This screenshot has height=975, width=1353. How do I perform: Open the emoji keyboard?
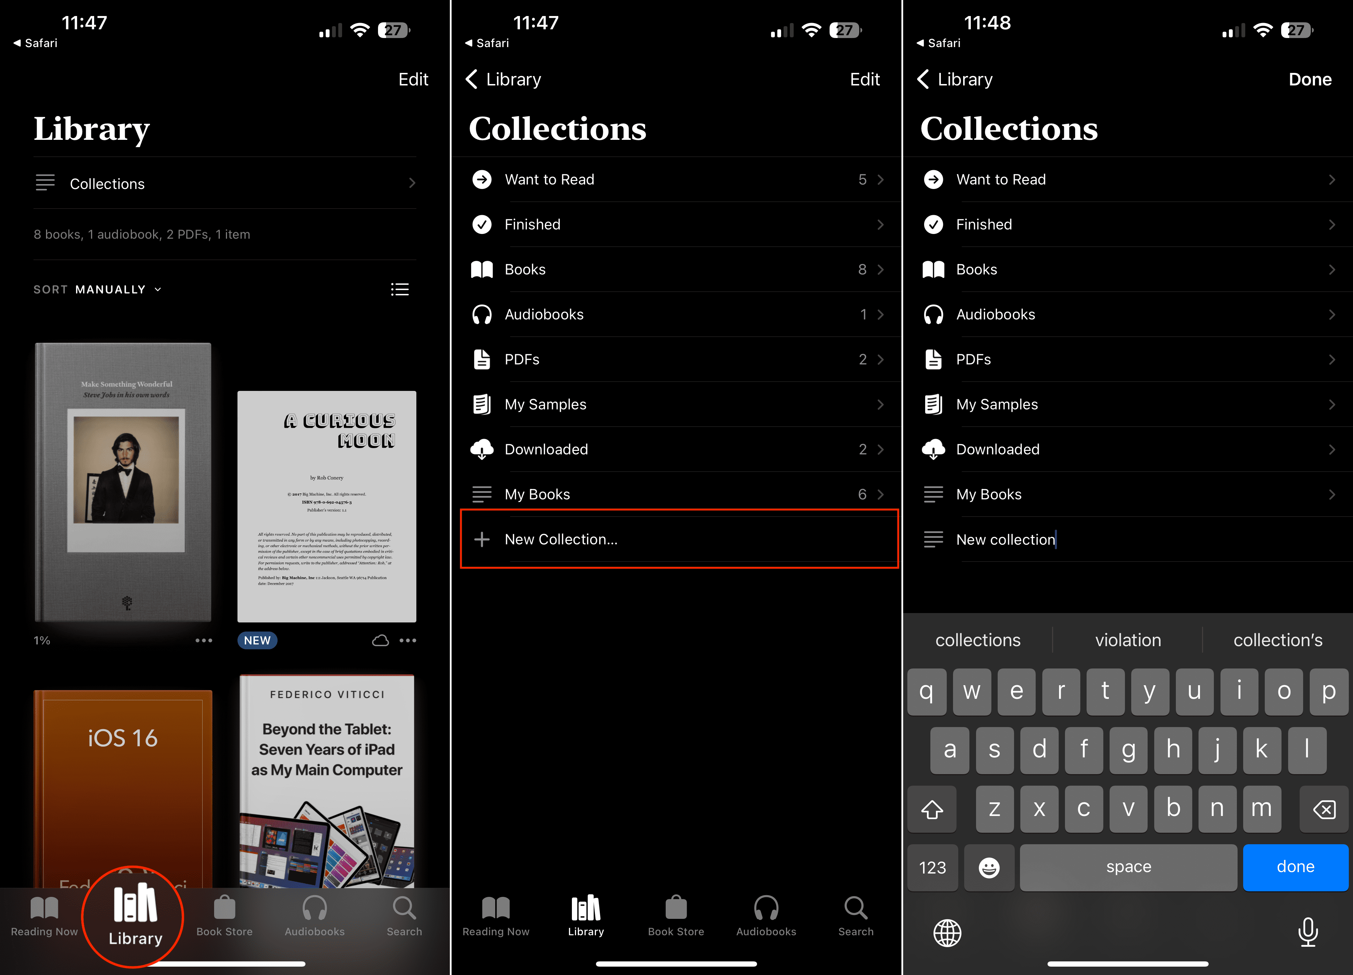pos(989,867)
